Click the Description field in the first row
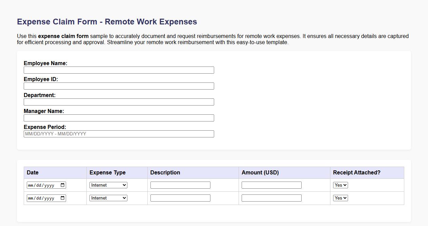The image size is (428, 226). 180,185
